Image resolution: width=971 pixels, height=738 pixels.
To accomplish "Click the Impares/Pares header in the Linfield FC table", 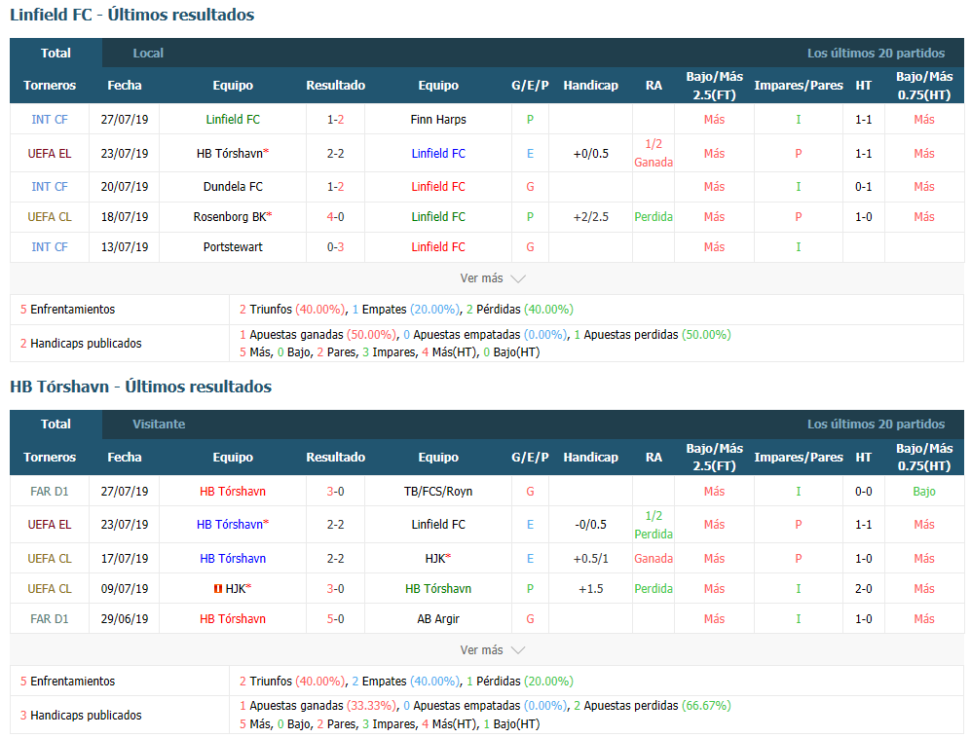I will 799,86.
